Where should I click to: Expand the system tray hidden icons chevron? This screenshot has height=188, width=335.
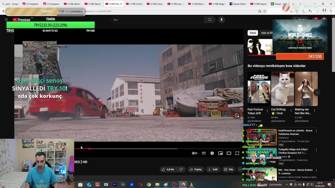pyautogui.click(x=287, y=185)
